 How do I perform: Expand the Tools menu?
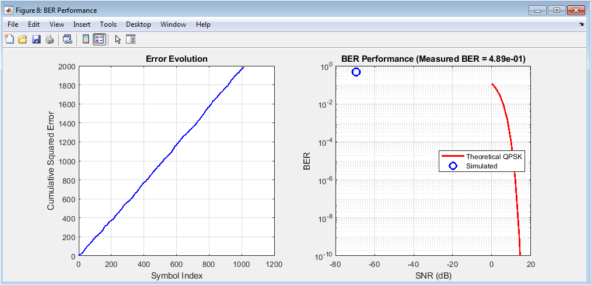click(108, 24)
